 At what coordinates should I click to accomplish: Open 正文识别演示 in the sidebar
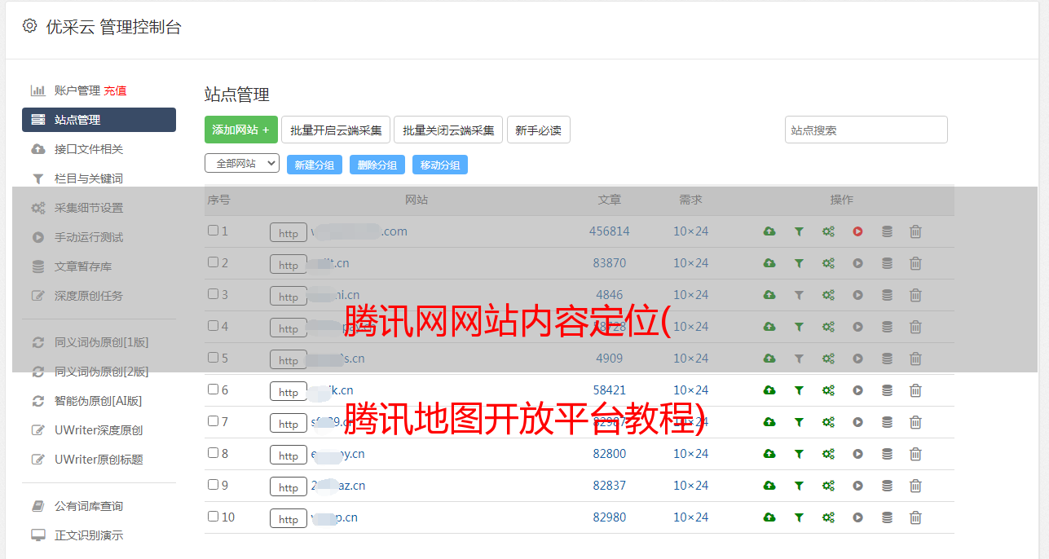coord(89,535)
